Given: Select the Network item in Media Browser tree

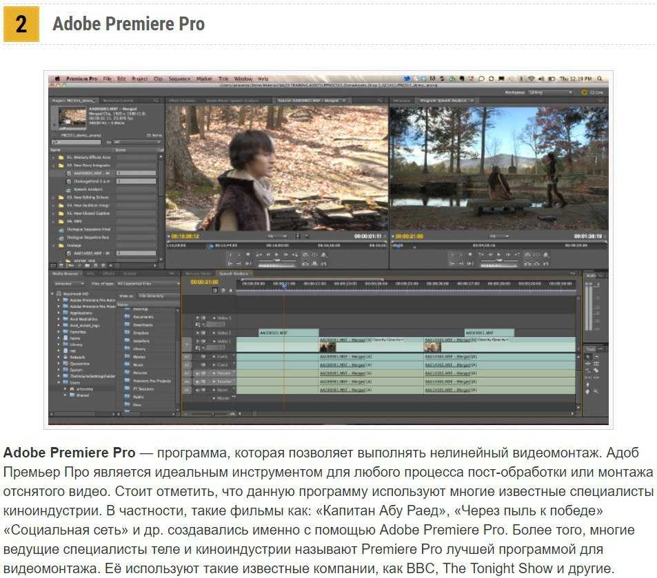Looking at the screenshot, I should (74, 358).
